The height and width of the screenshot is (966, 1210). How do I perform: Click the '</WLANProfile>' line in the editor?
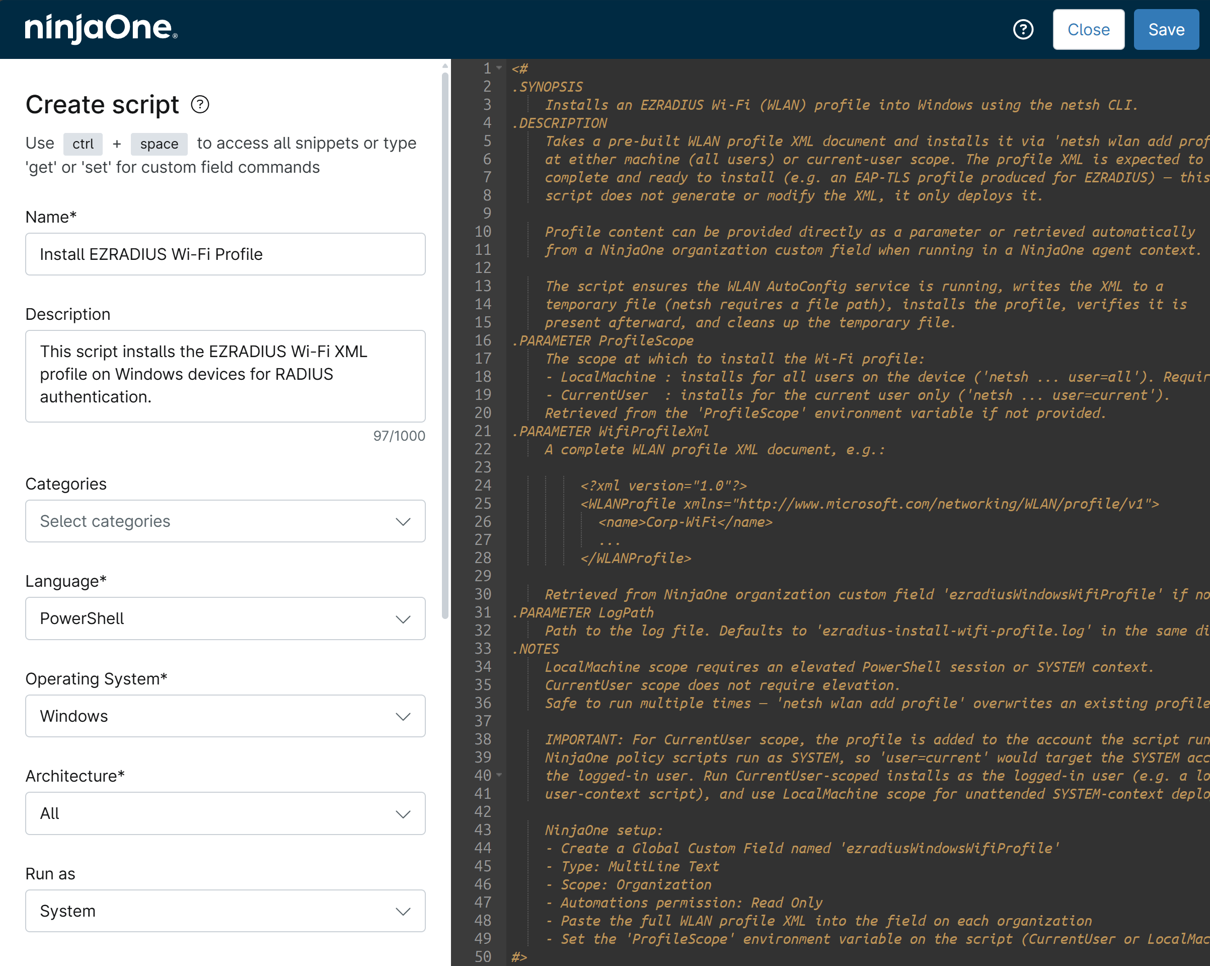click(636, 558)
